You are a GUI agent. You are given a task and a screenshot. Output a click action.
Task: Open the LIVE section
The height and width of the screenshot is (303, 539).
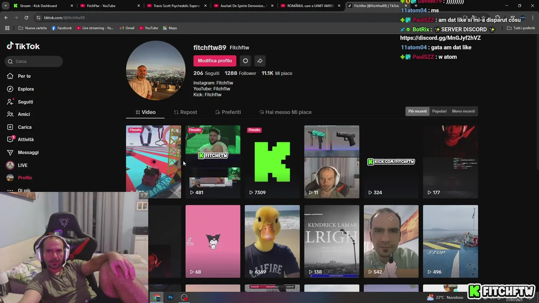point(17,165)
